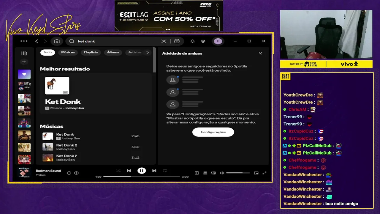This screenshot has height=214, width=380.
Task: Open the 'Danada' playlist thumbnail in sidebar
Action: (x=24, y=160)
